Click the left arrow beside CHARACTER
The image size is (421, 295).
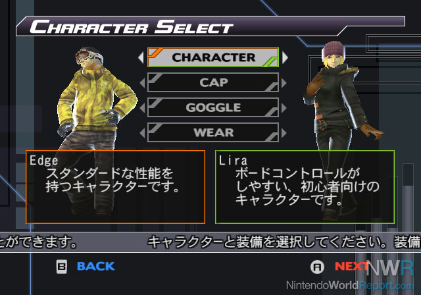click(x=141, y=57)
